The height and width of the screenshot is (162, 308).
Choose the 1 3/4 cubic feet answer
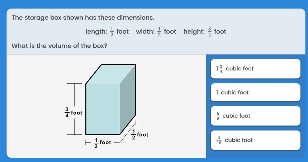[255, 69]
